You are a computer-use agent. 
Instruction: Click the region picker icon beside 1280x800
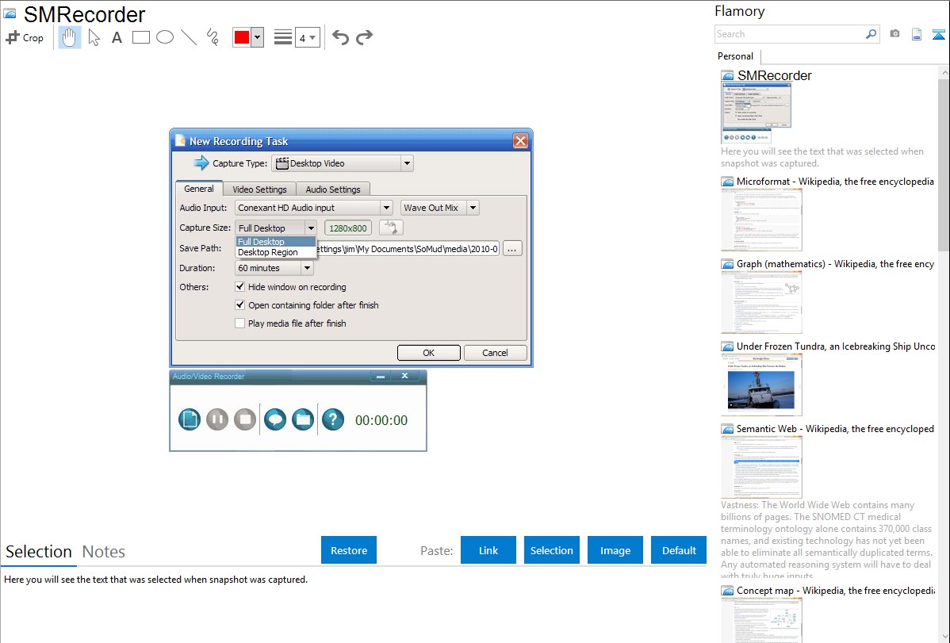(392, 228)
